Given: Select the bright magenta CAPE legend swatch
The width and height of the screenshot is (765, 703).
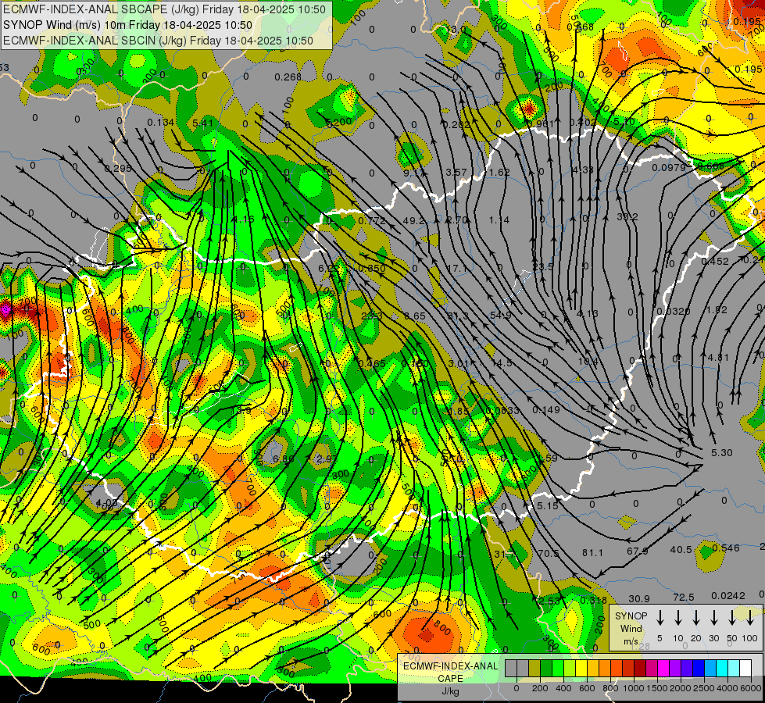Looking at the screenshot, I should [x=663, y=668].
